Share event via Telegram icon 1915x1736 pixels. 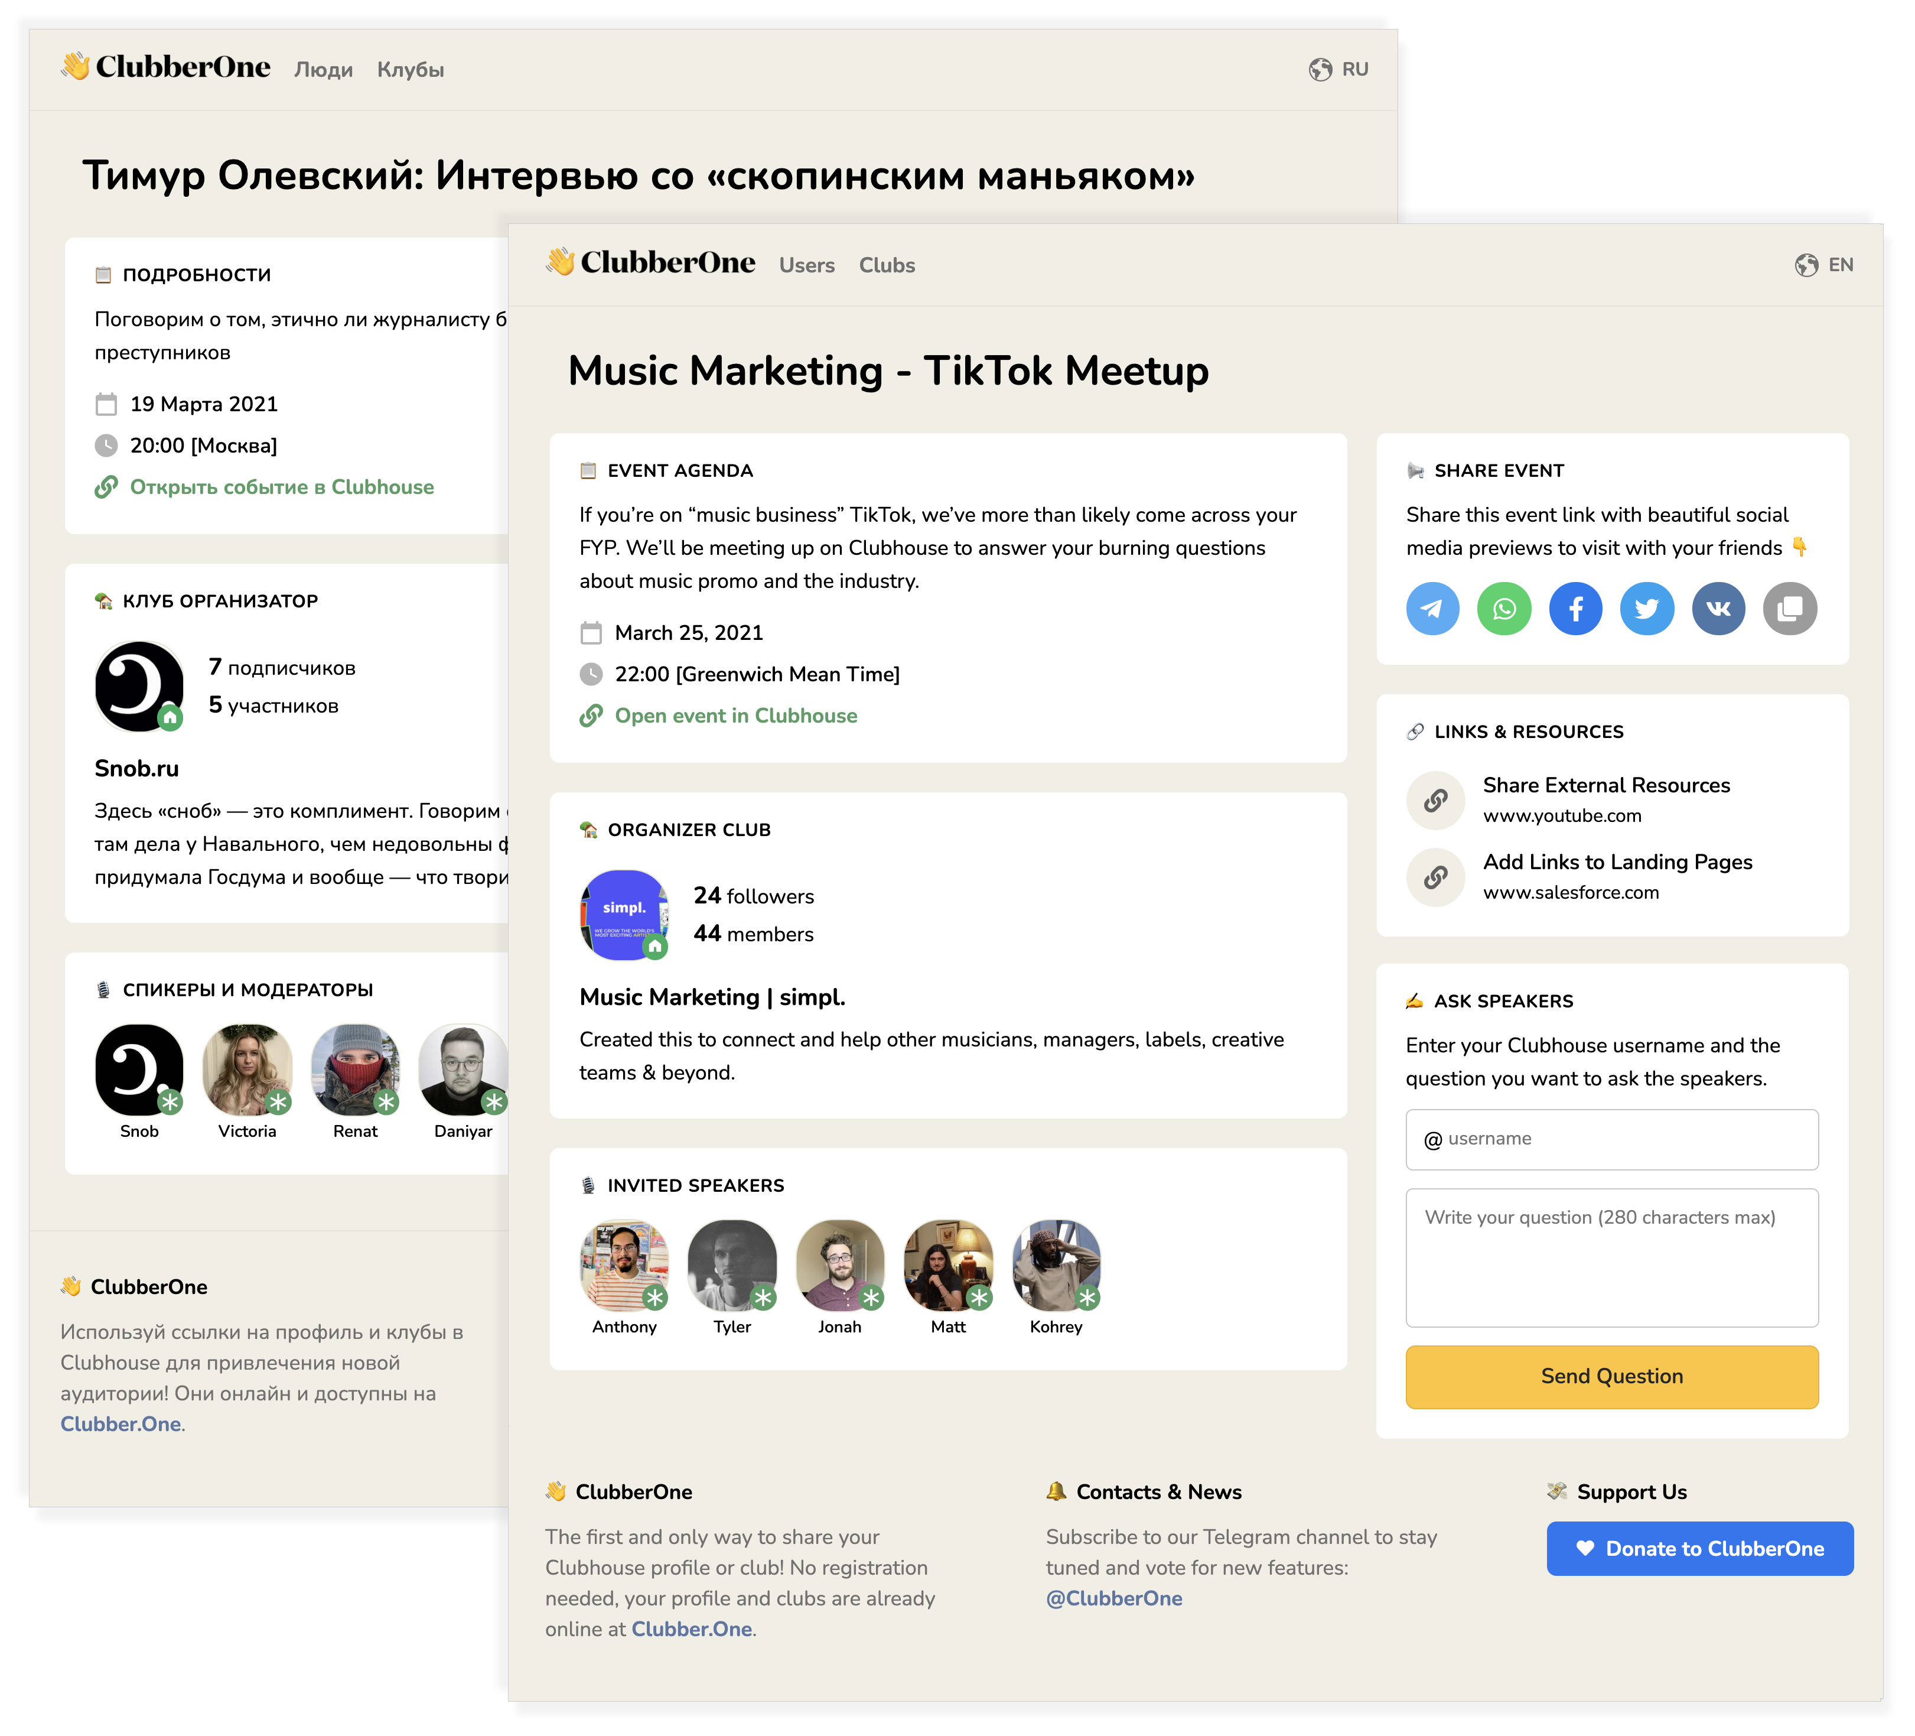[x=1432, y=608]
